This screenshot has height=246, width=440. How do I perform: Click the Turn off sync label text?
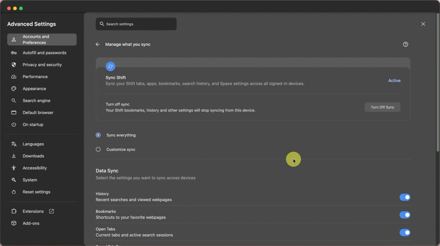(x=118, y=104)
